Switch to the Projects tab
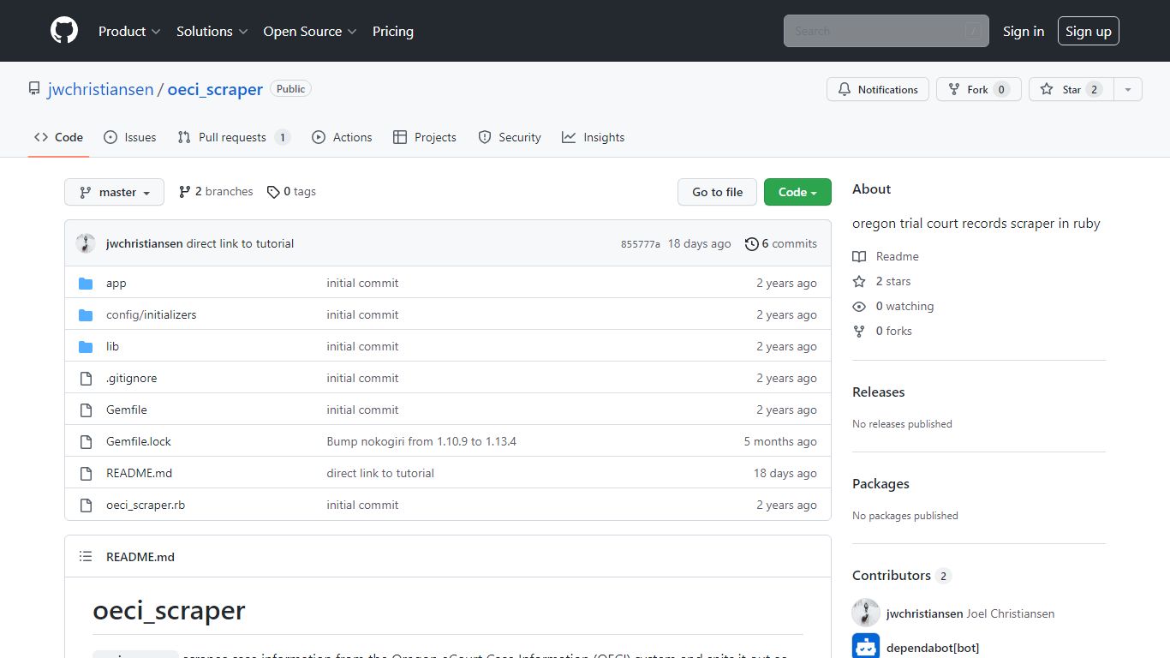 [425, 137]
